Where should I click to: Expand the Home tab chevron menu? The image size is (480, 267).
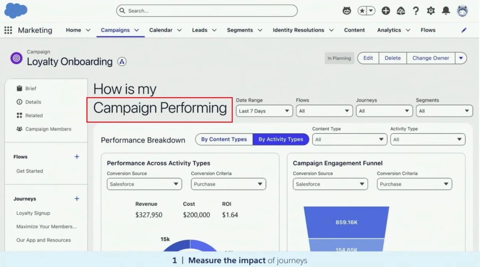pos(88,30)
